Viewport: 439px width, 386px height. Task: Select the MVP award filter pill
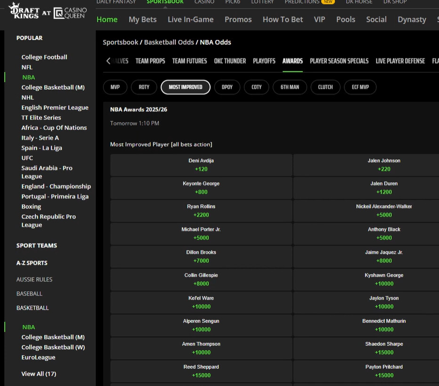tap(115, 87)
